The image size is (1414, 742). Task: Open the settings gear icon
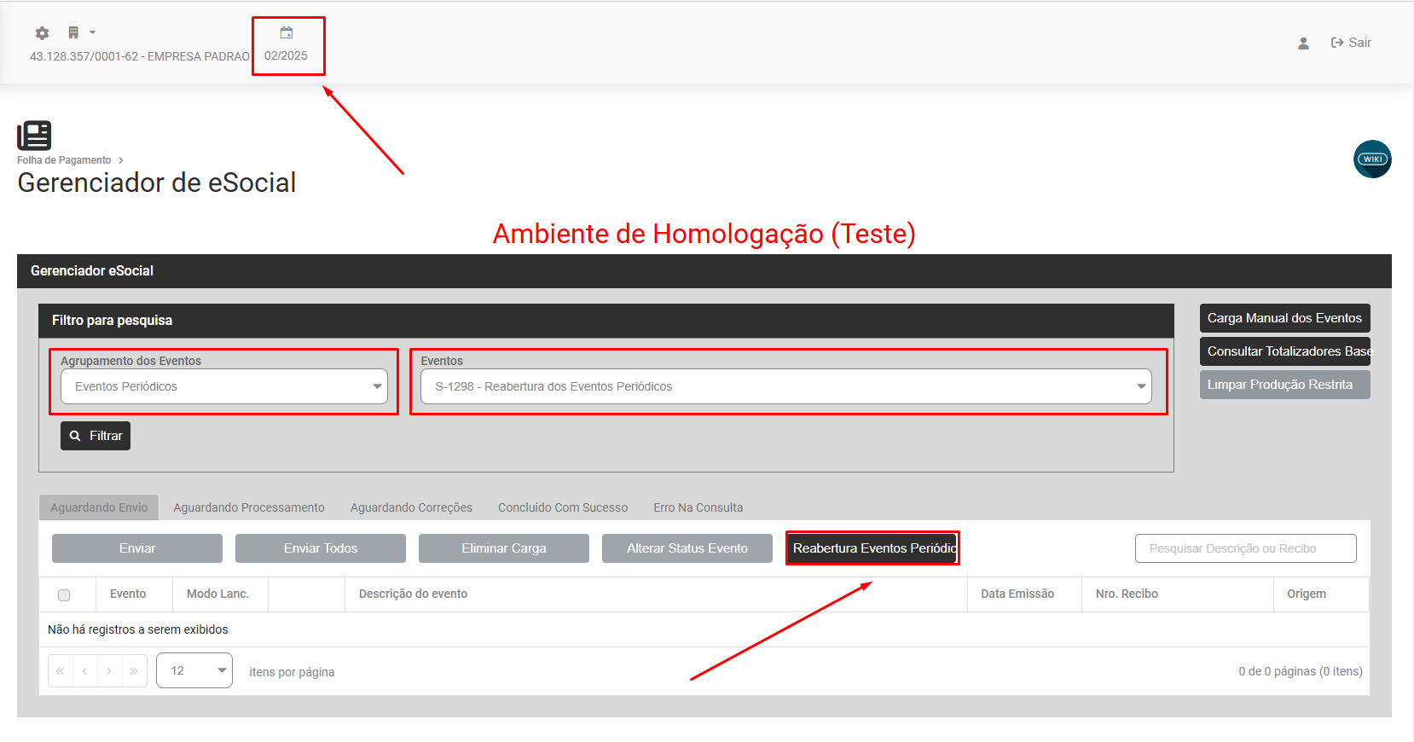click(x=42, y=33)
